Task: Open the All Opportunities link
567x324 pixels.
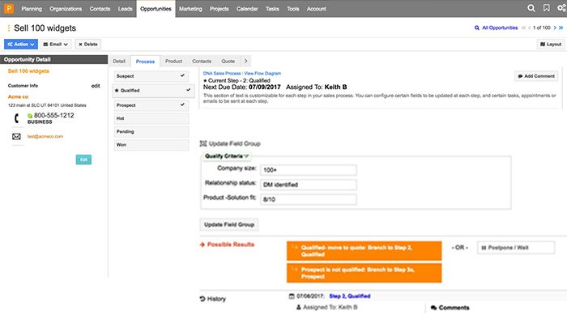Action: point(495,28)
